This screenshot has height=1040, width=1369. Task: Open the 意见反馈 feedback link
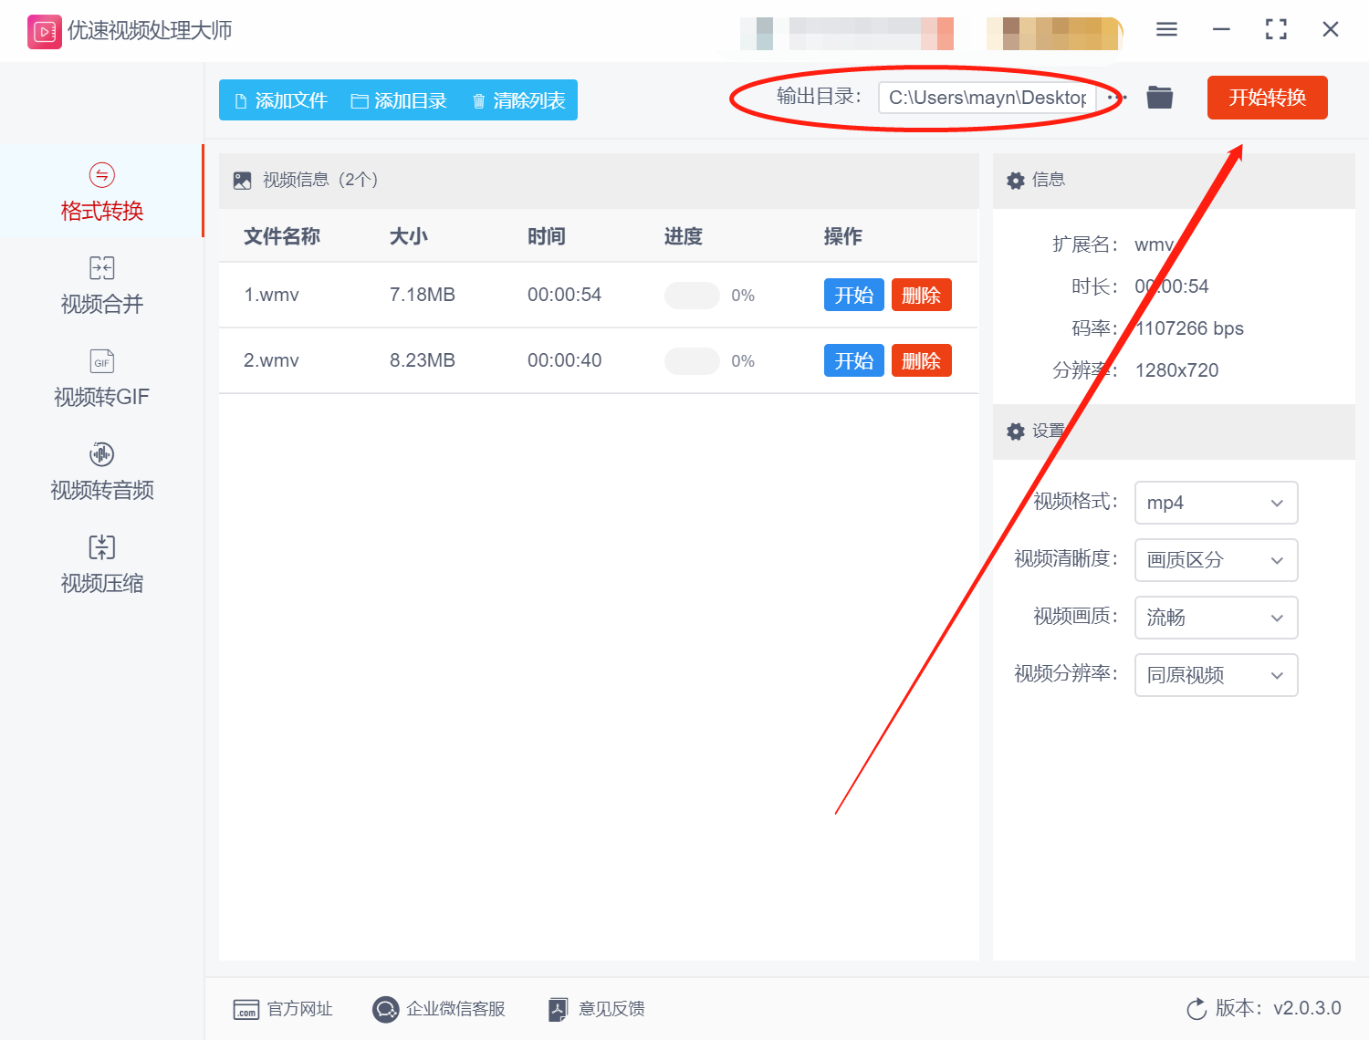(597, 1009)
